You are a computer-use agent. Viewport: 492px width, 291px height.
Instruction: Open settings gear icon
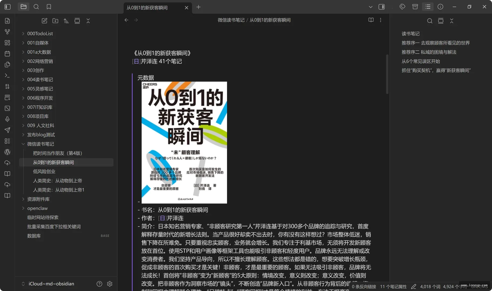[109, 284]
